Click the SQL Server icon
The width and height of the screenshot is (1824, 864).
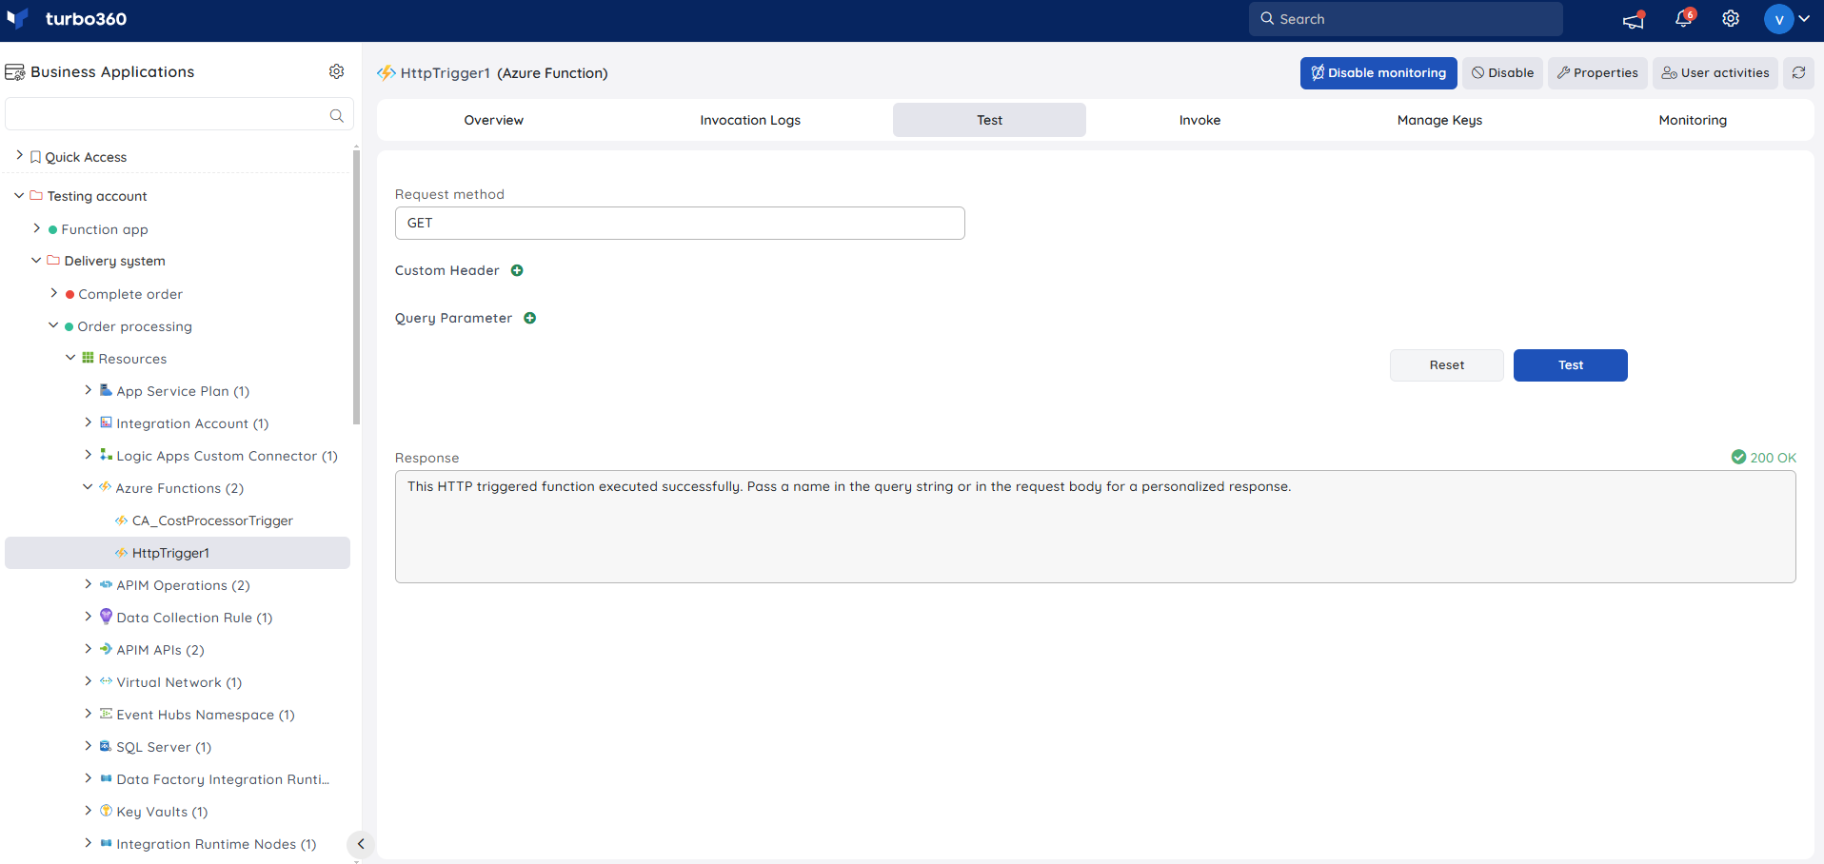pos(106,746)
